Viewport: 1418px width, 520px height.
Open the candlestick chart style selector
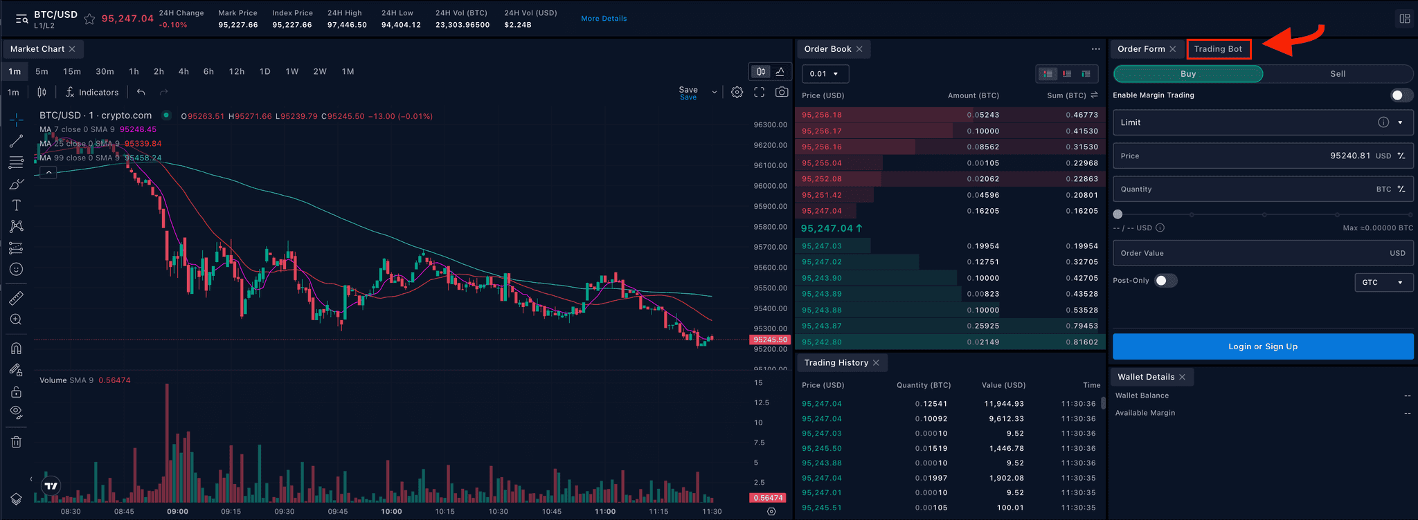pyautogui.click(x=42, y=92)
